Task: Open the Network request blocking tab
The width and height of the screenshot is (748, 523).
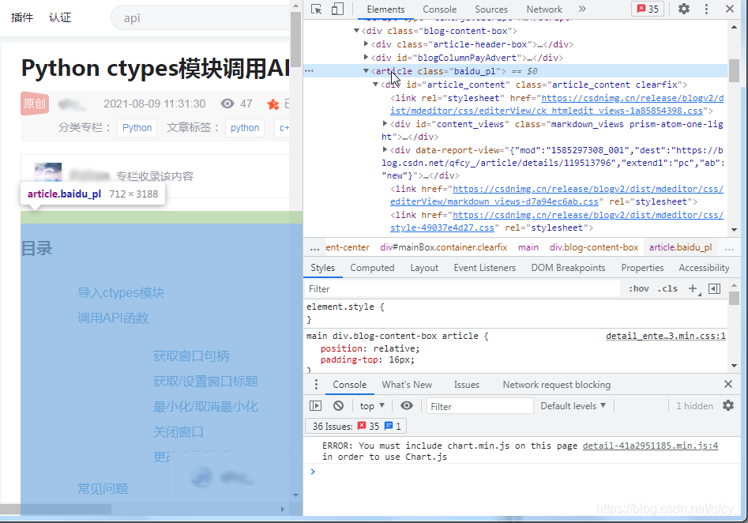Action: click(556, 385)
